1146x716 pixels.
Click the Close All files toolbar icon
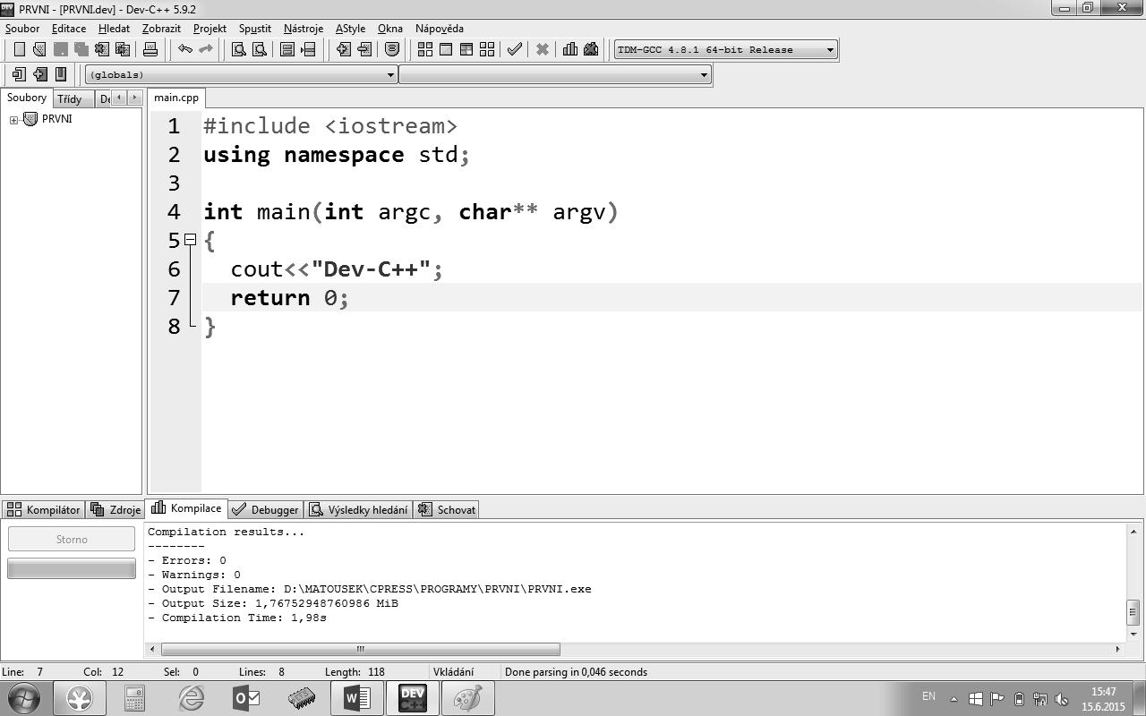pyautogui.click(x=123, y=49)
